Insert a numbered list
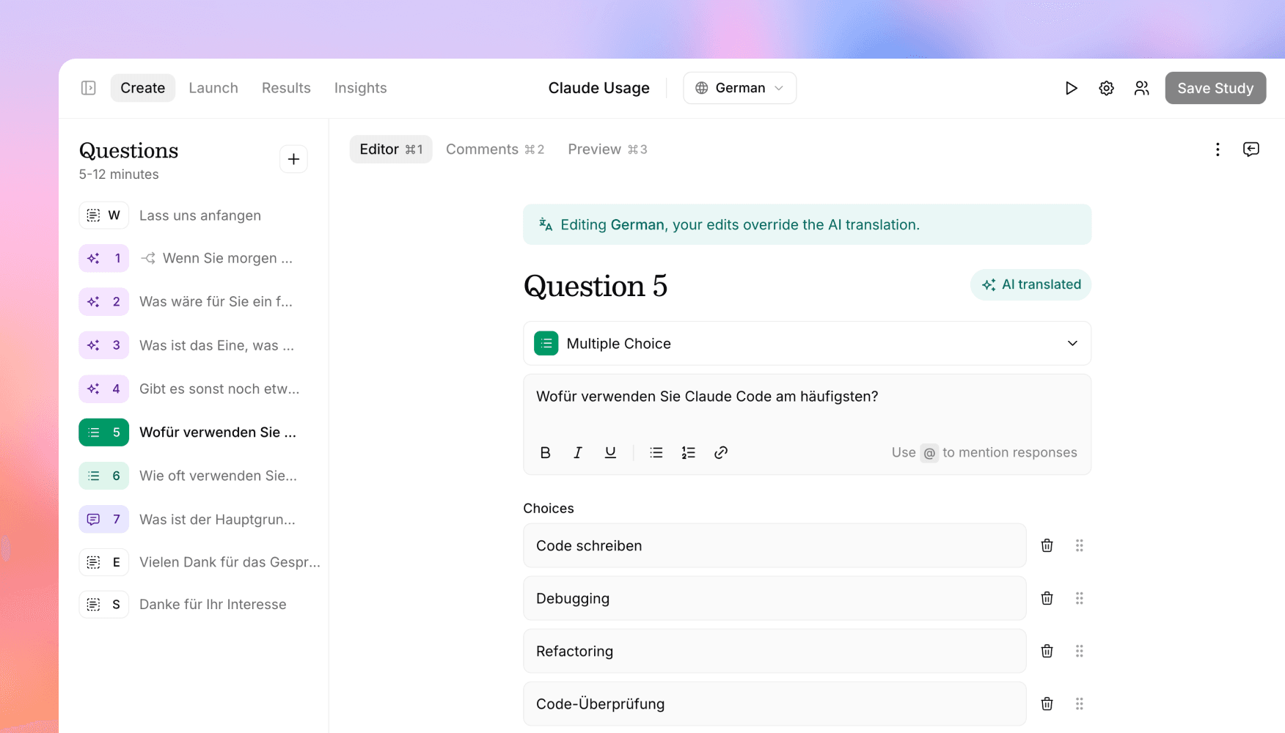The height and width of the screenshot is (733, 1285). pyautogui.click(x=688, y=452)
